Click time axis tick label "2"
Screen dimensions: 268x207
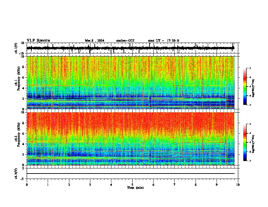69,185
